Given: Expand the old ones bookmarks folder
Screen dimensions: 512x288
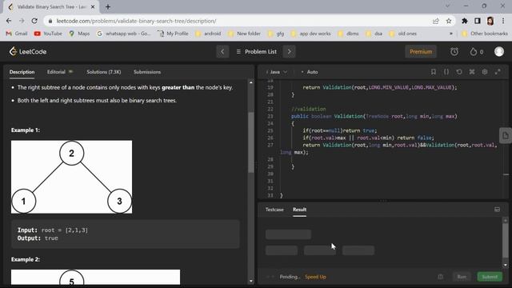Looking at the screenshot, I should [x=403, y=34].
